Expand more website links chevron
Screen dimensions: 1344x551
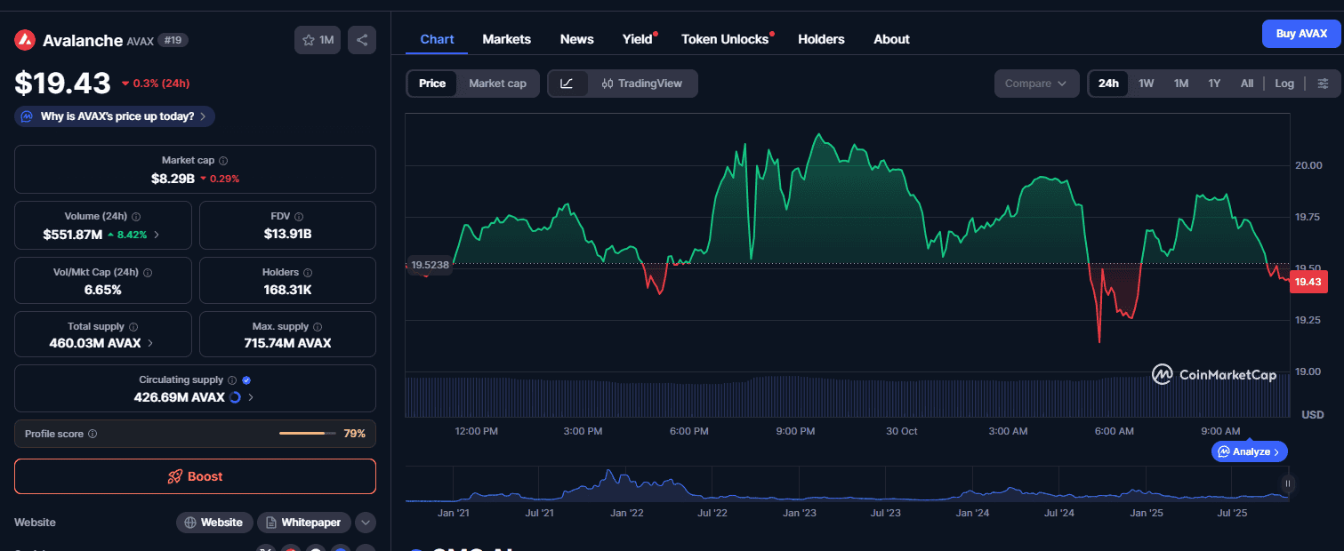tap(366, 523)
